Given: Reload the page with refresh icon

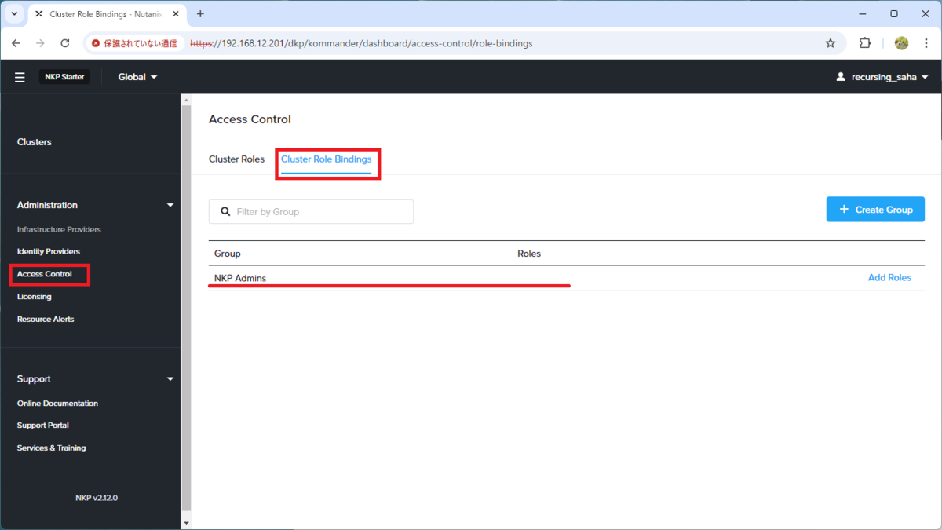Looking at the screenshot, I should 65,43.
